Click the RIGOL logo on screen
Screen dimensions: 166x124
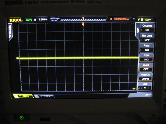[16, 20]
